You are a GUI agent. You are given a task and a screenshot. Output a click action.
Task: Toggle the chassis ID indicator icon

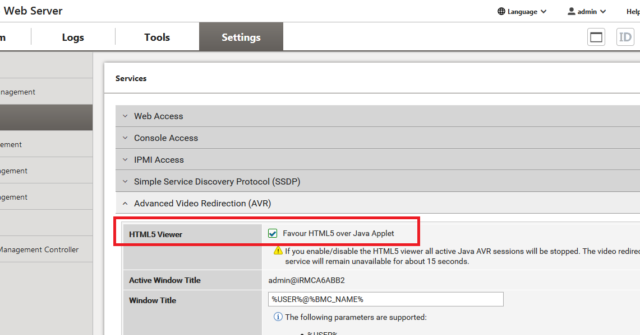click(x=625, y=36)
